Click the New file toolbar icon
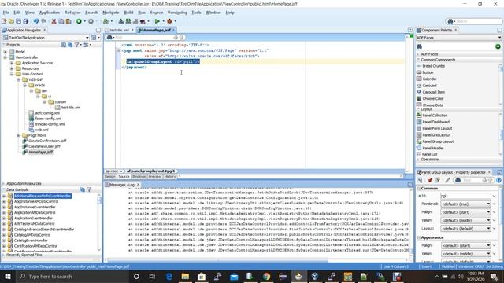Screen dimensions: 504x283 [x=4, y=21]
